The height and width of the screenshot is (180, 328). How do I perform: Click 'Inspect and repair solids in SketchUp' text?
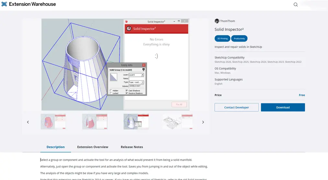click(x=238, y=47)
